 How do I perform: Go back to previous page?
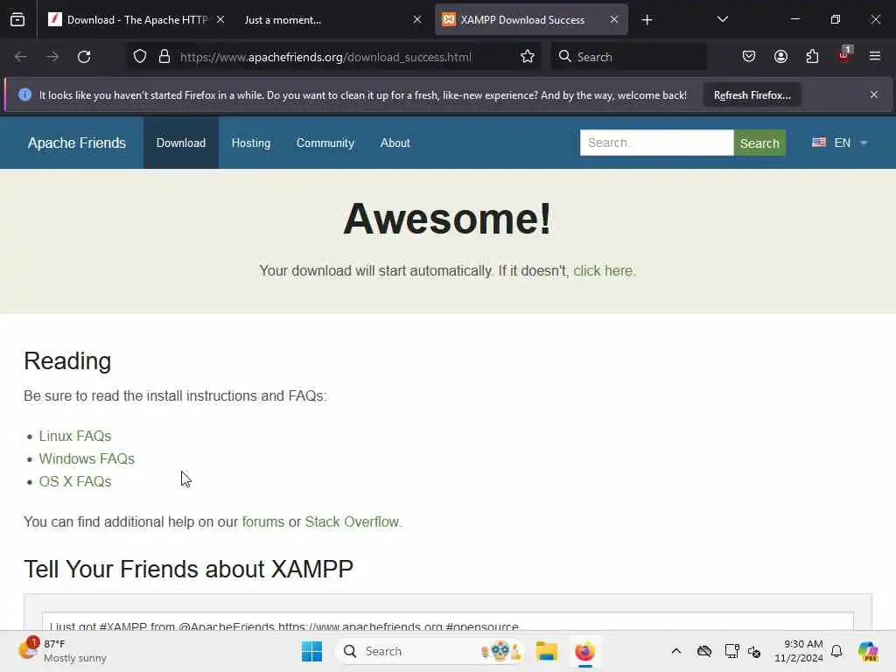click(x=21, y=57)
